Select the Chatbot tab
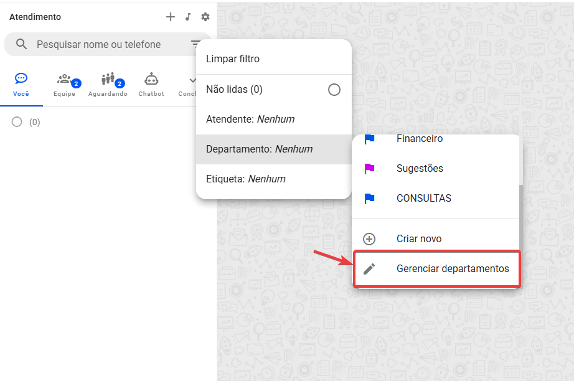 [151, 85]
